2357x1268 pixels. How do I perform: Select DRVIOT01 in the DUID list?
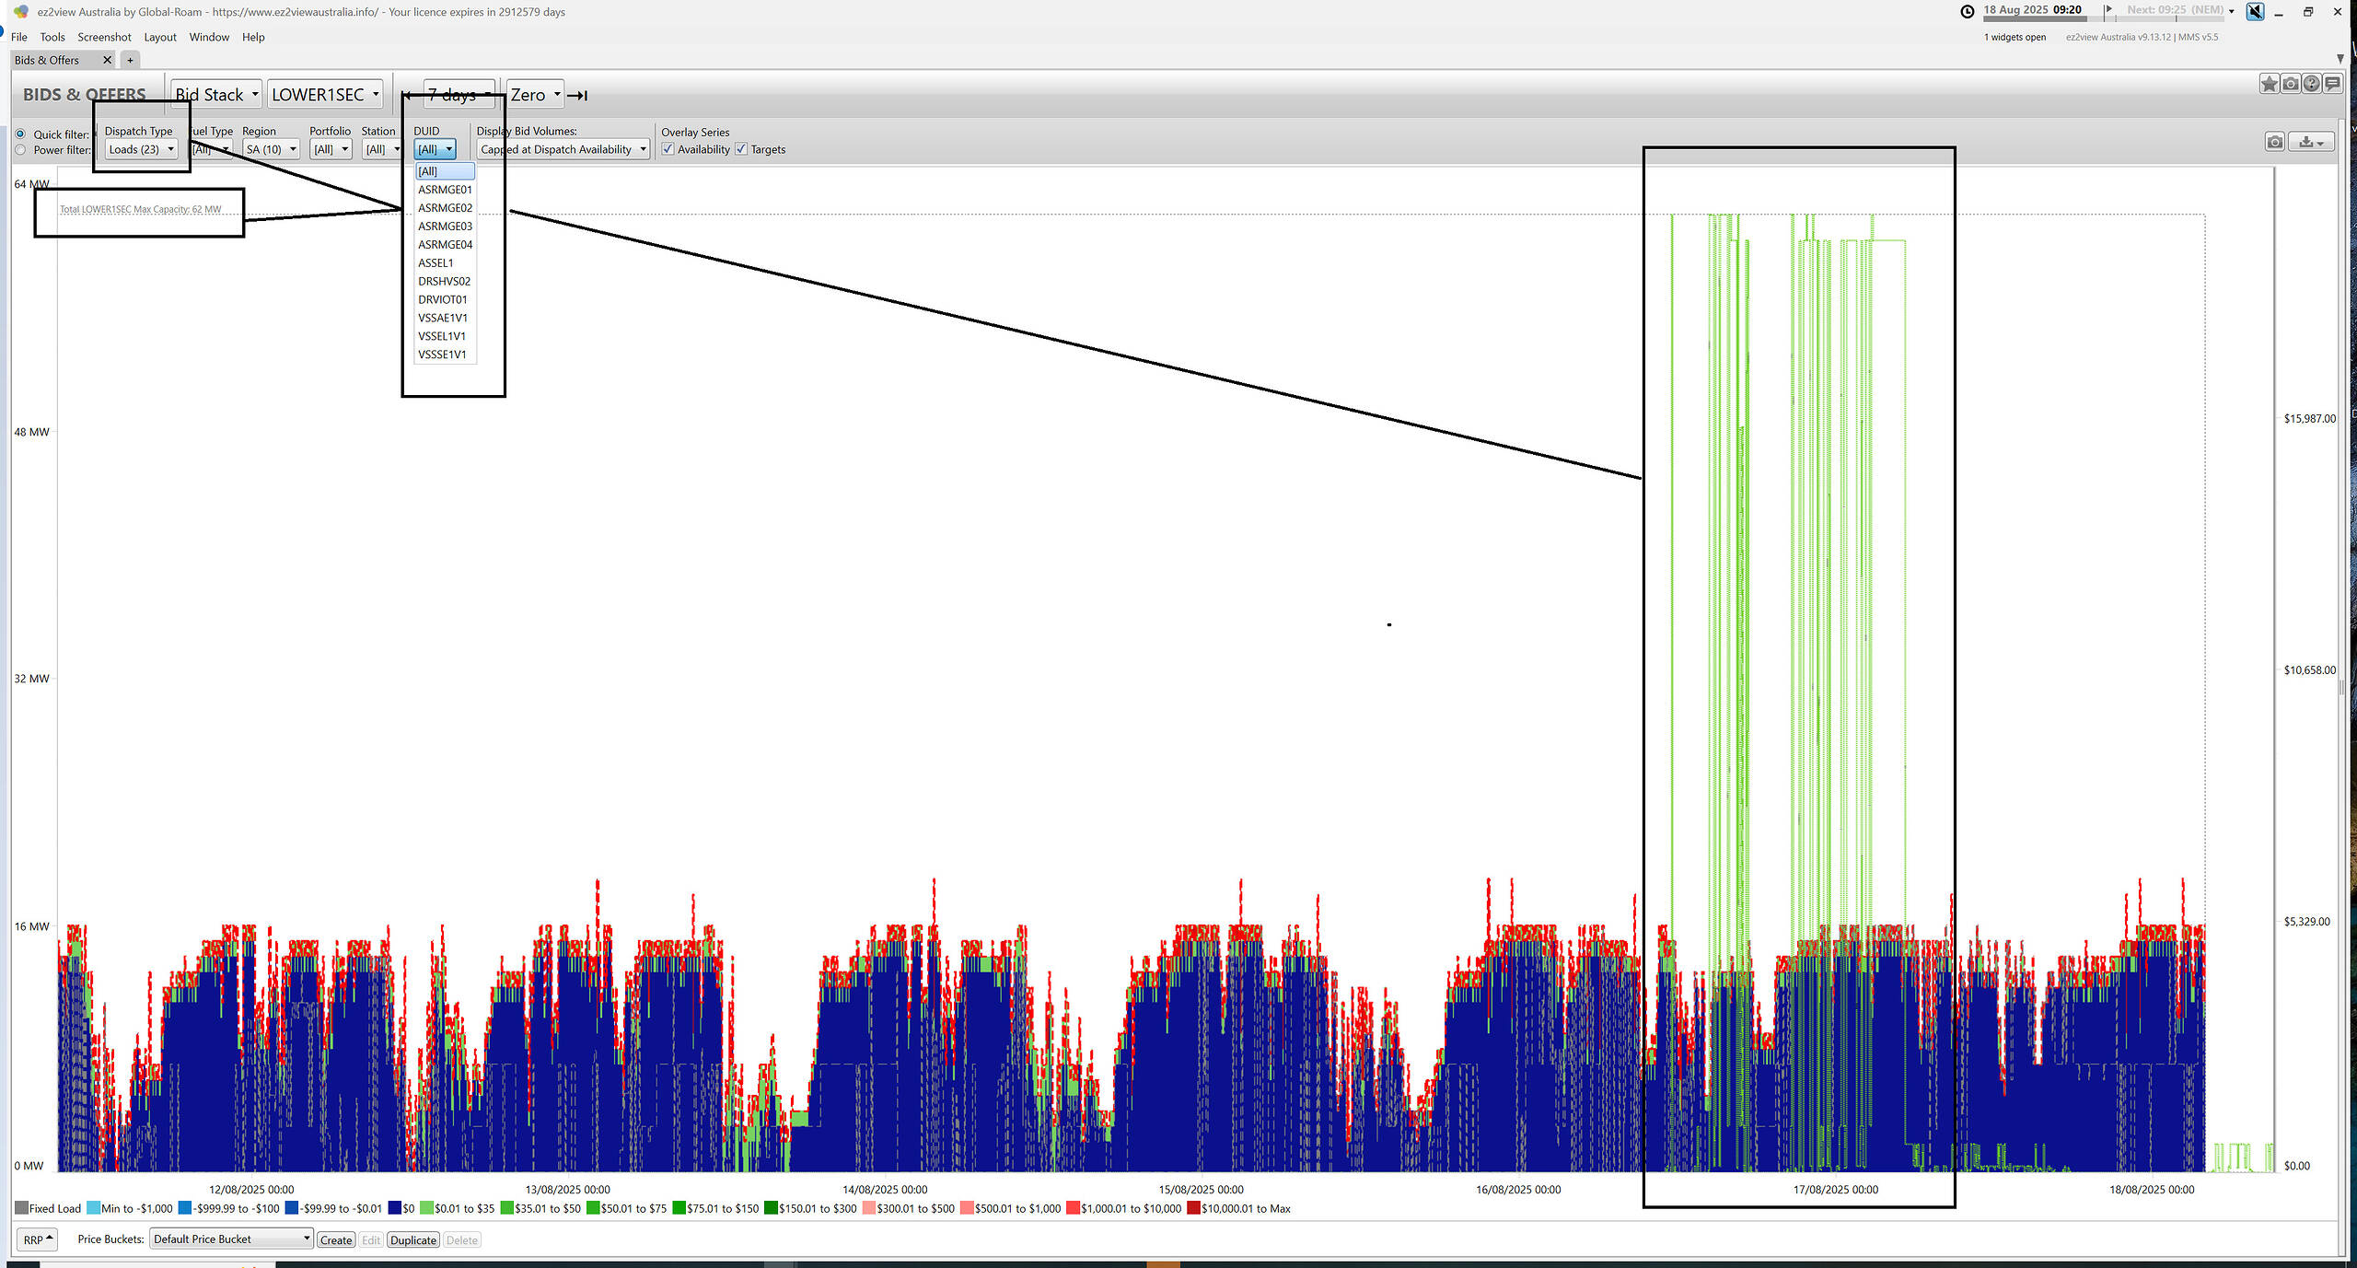[x=445, y=299]
